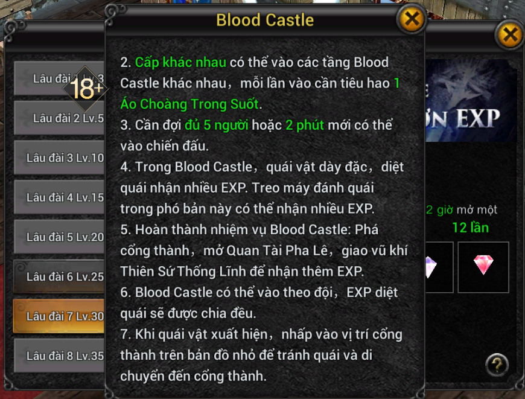This screenshot has width=525, height=399.
Task: Select the red gem reward item
Action: click(x=483, y=267)
